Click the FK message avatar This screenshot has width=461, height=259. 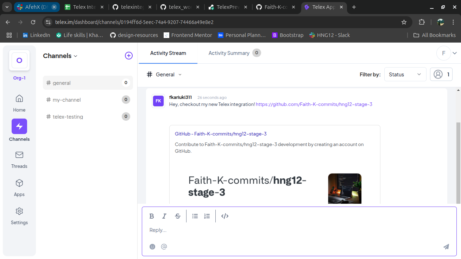pos(158,101)
